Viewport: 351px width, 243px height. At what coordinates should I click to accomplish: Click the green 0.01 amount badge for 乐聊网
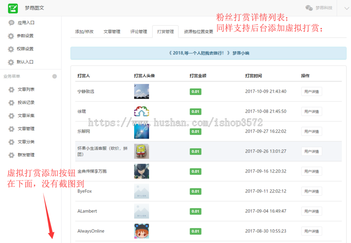coord(195,131)
